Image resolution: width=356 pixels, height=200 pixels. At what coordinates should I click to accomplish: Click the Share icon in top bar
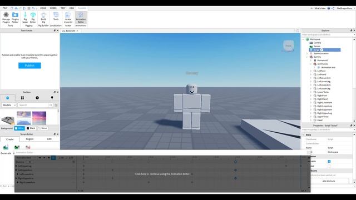[x=333, y=8]
